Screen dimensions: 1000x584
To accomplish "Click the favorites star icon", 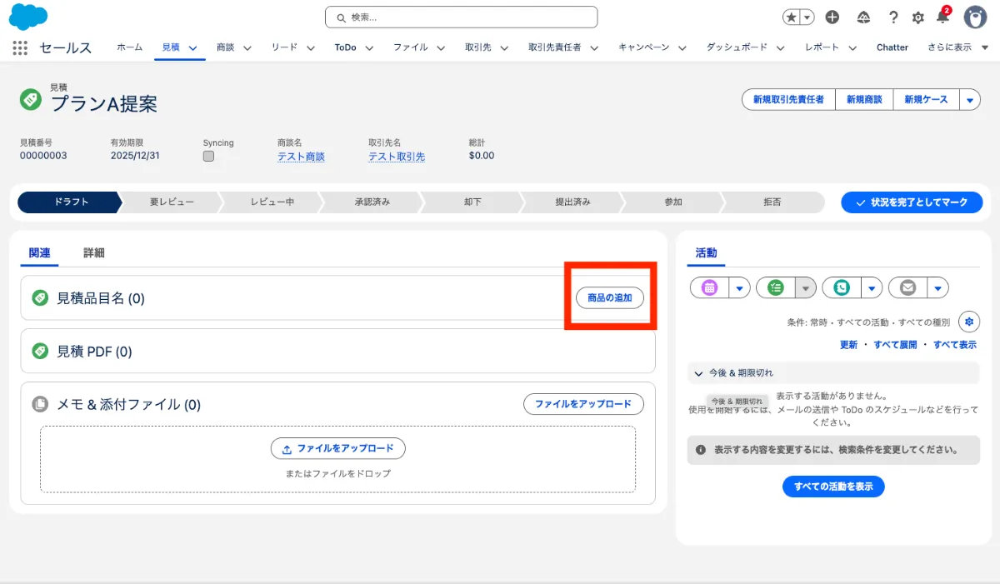I will [792, 17].
